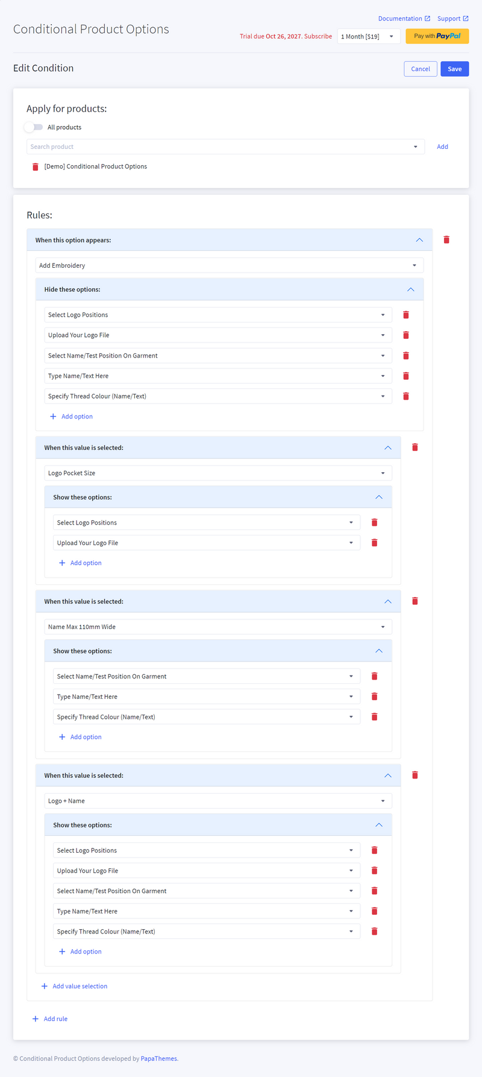Remove Upload Your Logo File under Logo Pocket Size

click(374, 543)
